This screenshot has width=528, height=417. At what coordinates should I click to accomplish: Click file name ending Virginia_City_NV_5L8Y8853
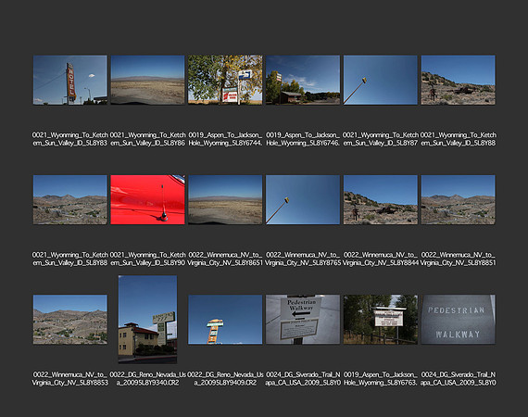pos(70,379)
